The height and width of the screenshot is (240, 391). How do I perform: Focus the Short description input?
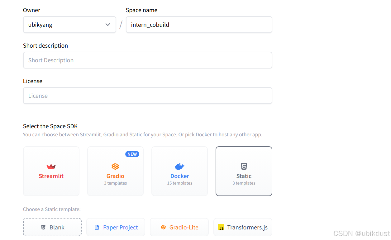click(147, 60)
